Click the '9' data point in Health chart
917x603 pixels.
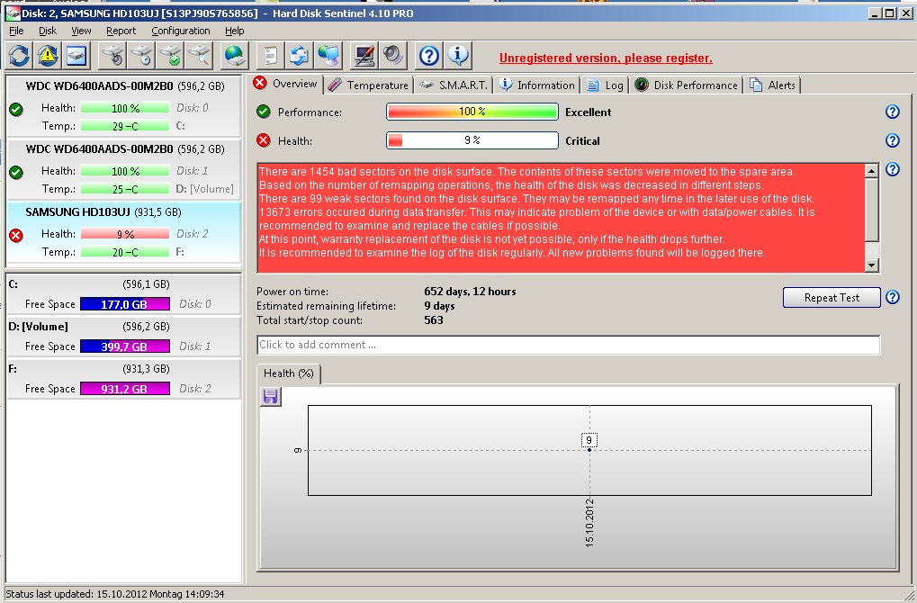click(589, 449)
